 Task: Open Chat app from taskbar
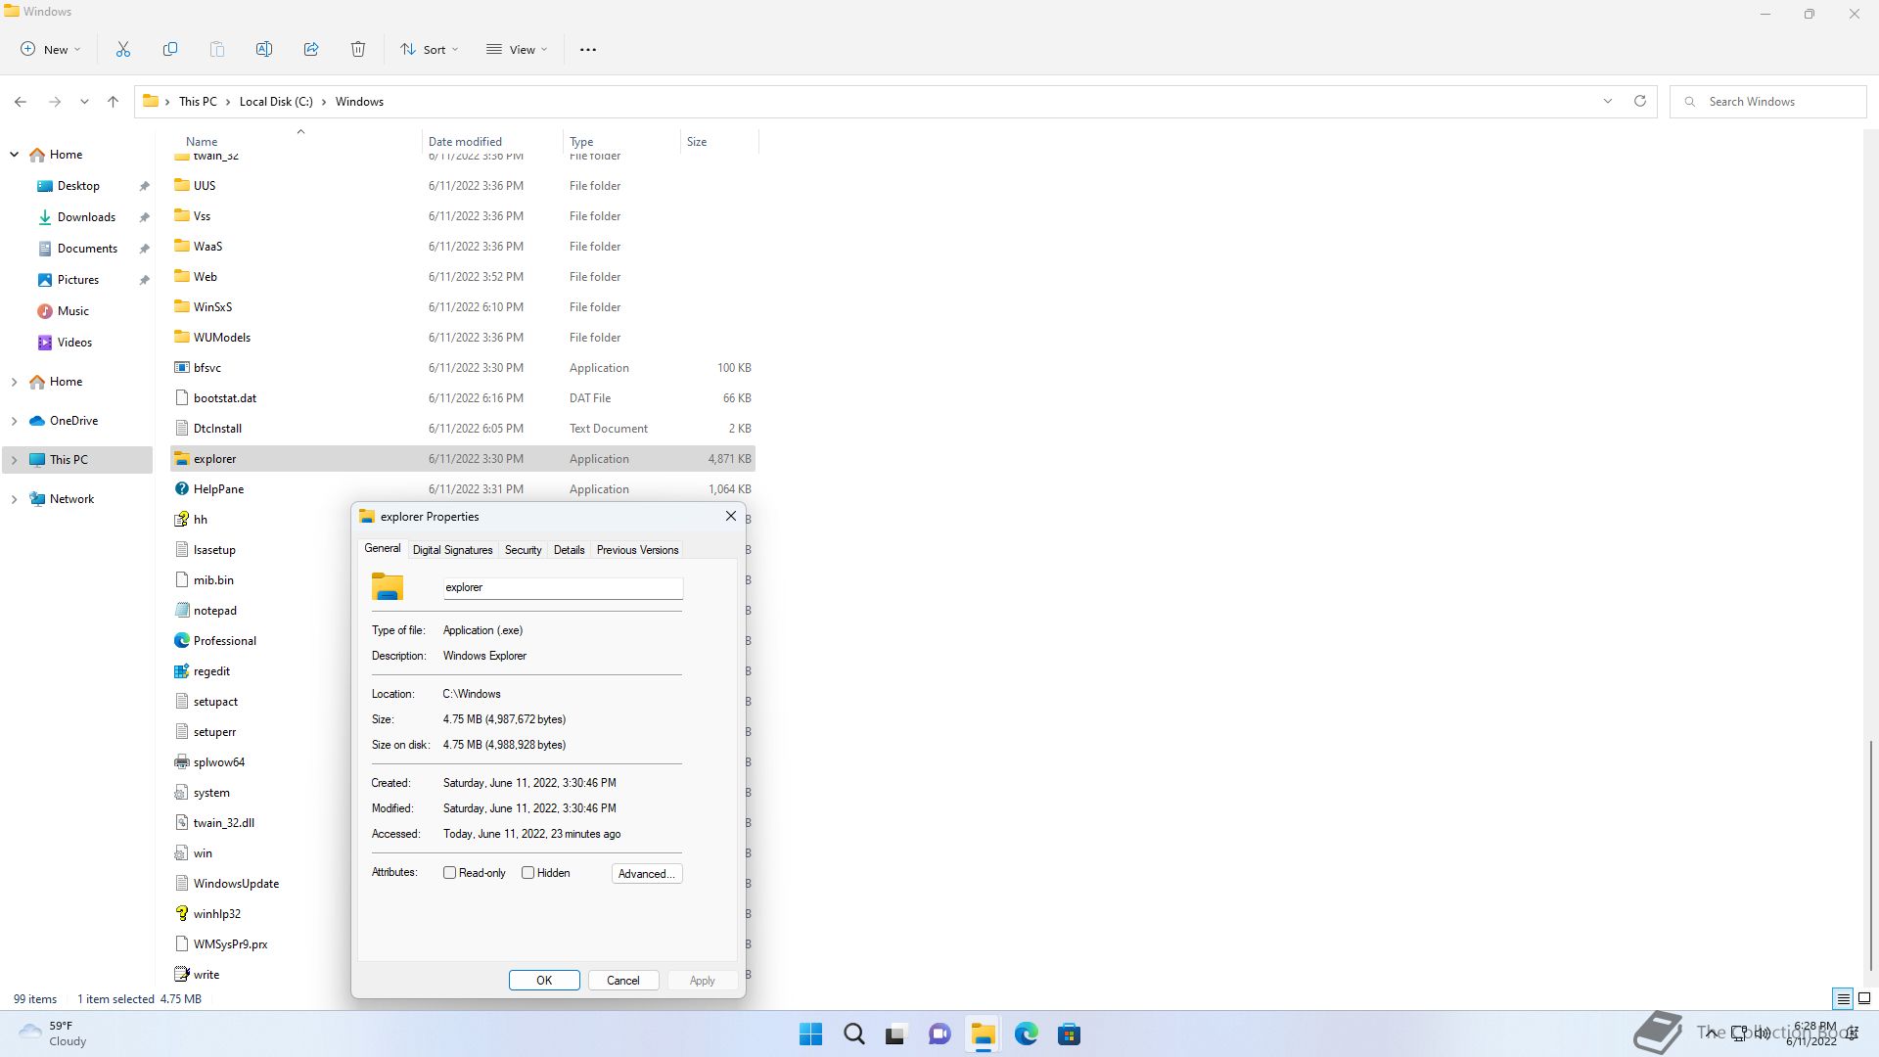click(x=939, y=1034)
